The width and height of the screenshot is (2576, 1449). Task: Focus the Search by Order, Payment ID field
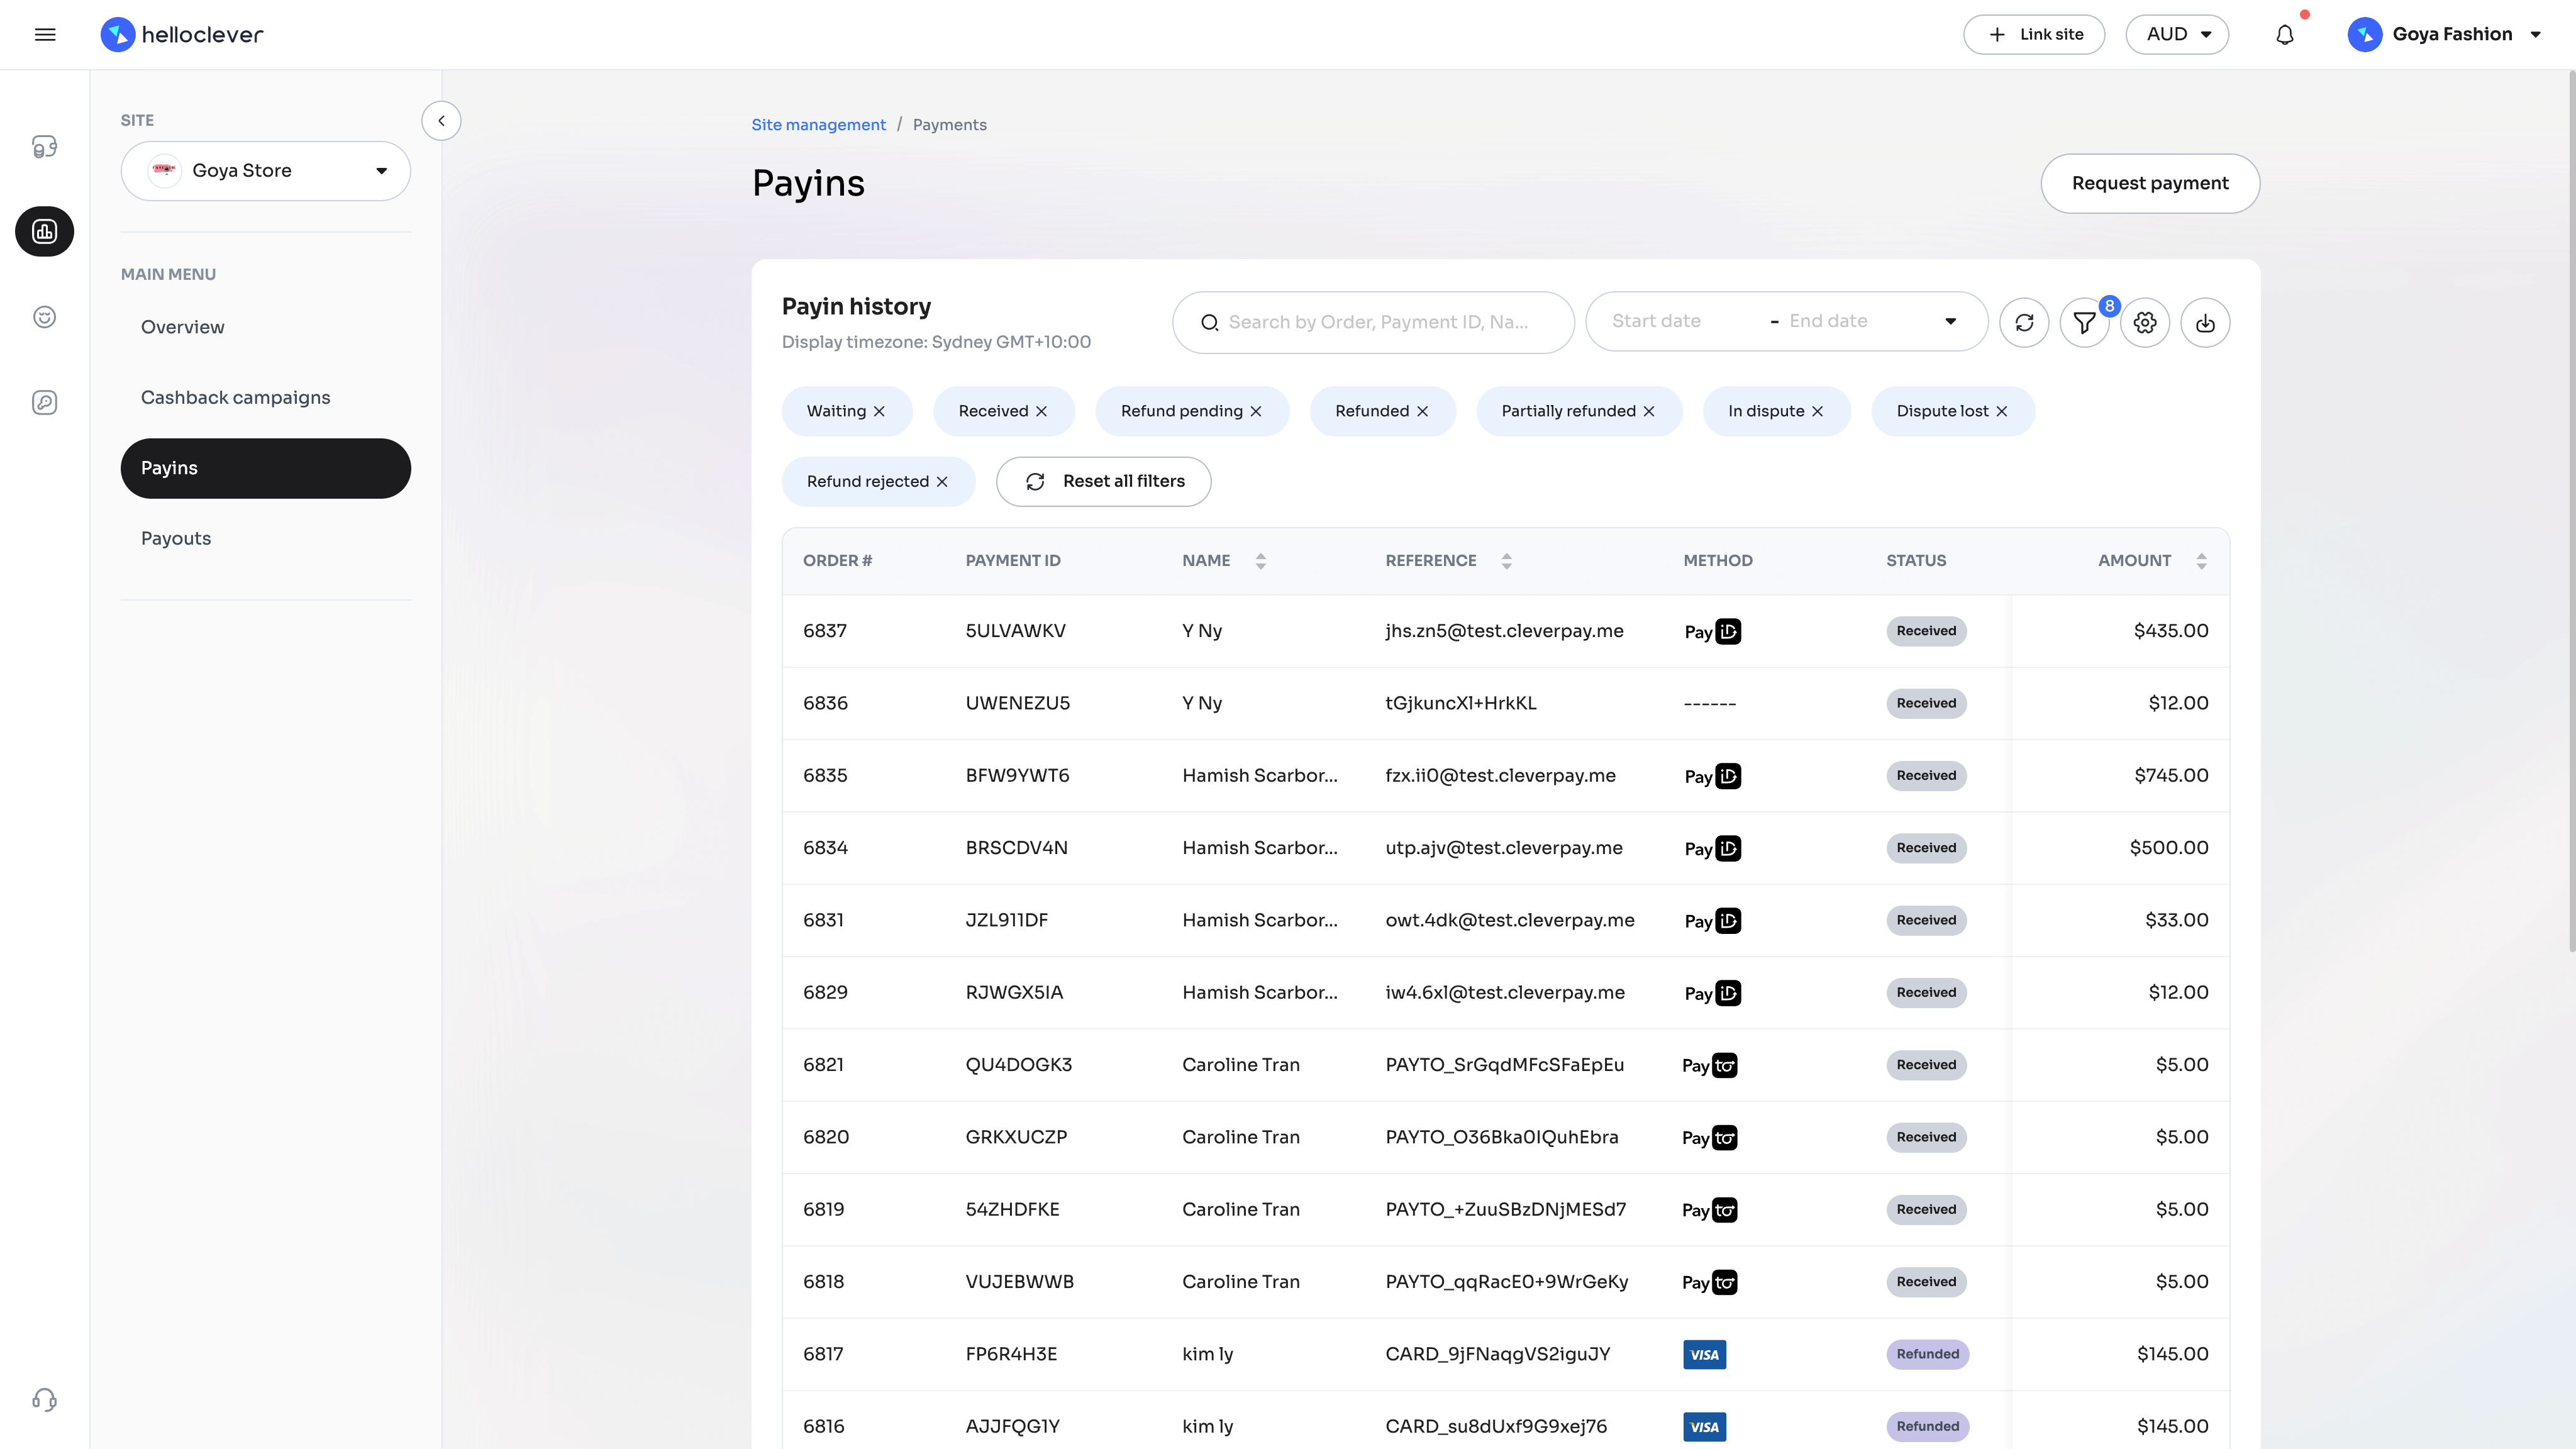(x=1373, y=323)
